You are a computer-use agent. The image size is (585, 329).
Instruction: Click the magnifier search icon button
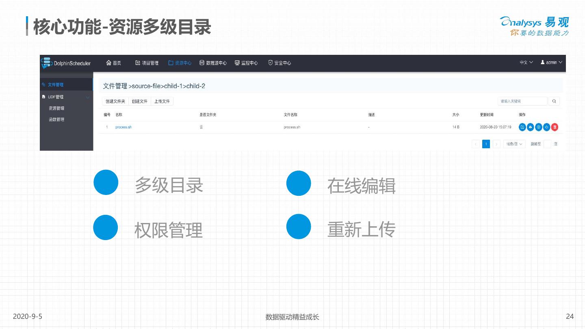[554, 101]
